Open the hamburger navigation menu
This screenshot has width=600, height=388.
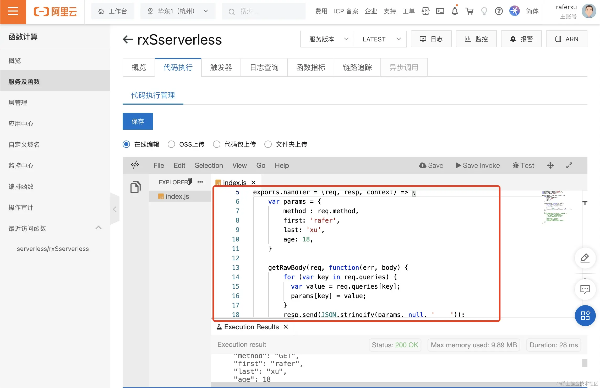(13, 12)
